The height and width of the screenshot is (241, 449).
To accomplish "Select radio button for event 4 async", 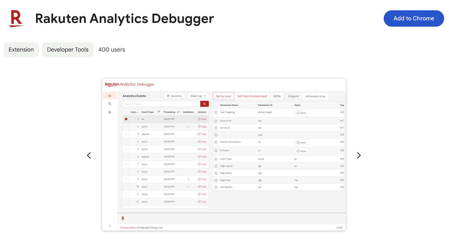I will coord(126,142).
